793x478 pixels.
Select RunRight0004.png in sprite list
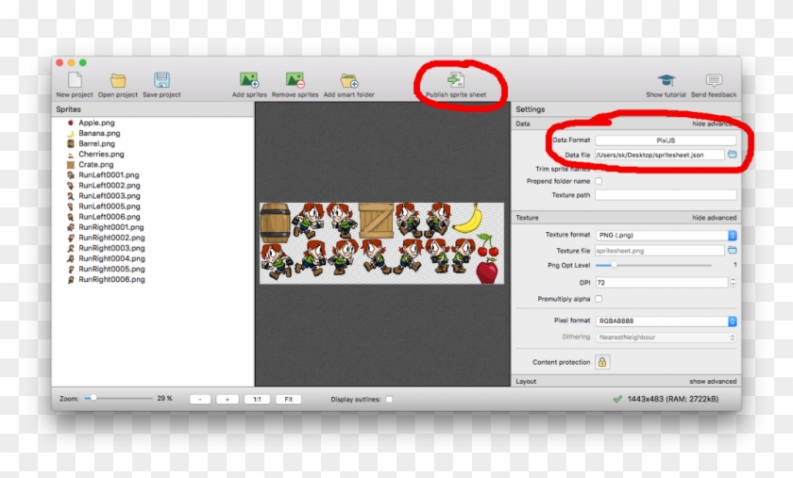(x=111, y=258)
